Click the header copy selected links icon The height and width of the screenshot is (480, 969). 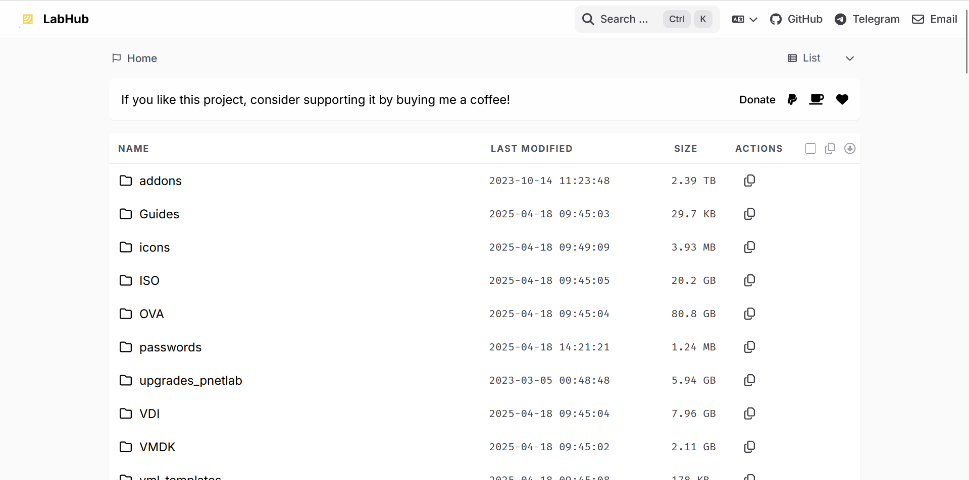point(830,148)
